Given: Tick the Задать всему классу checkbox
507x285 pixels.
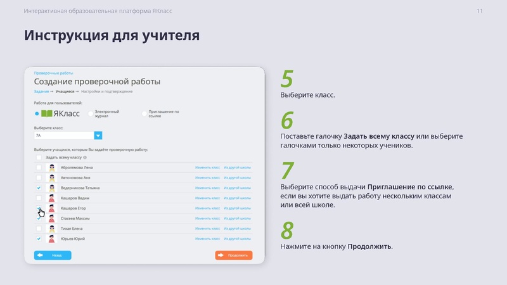Looking at the screenshot, I should [39, 157].
